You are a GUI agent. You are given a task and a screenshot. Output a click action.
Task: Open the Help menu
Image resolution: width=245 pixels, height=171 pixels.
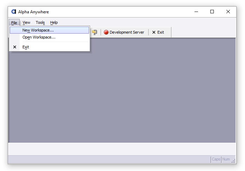[x=54, y=23]
